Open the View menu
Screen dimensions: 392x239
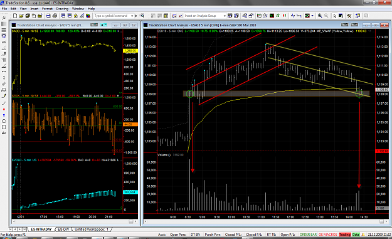coord(23,9)
